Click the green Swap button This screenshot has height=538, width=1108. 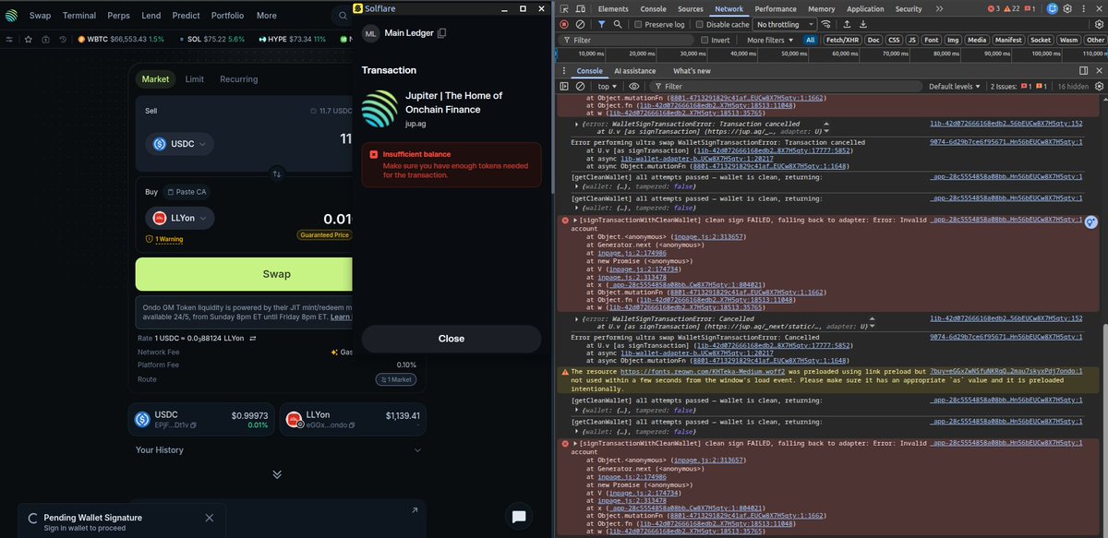click(244, 274)
